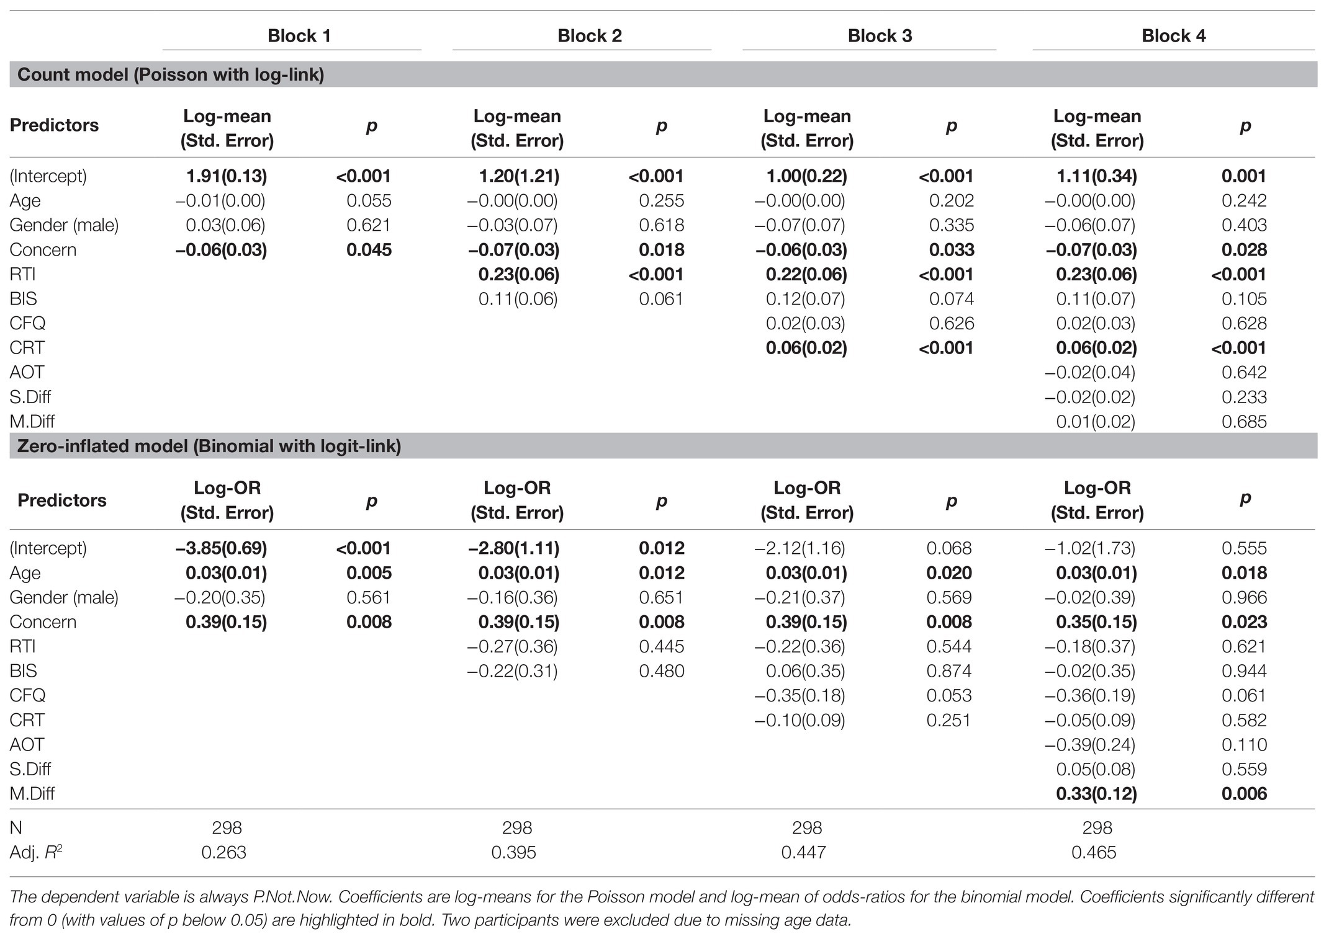Click the p value 0.621

(369, 225)
